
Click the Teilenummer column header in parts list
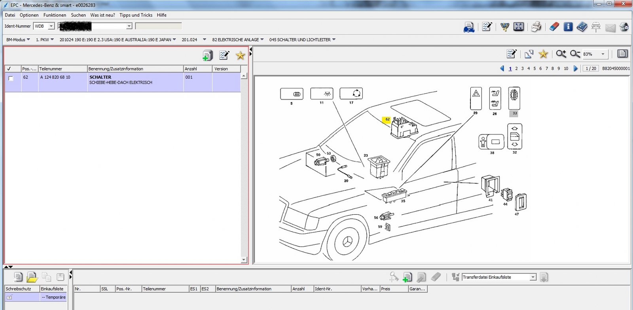coord(63,69)
